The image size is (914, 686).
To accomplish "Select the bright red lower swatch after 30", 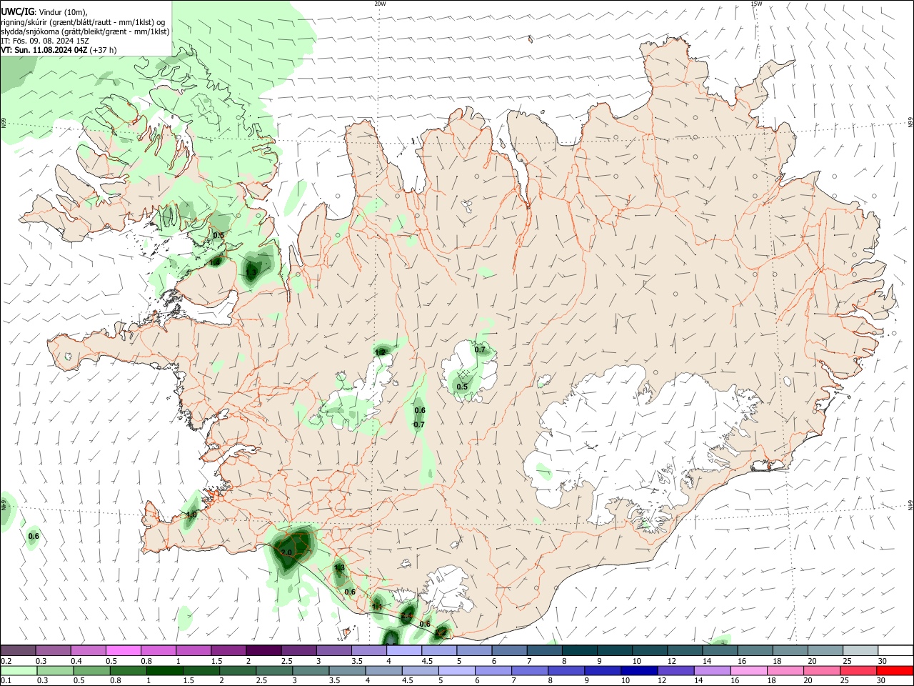I will [894, 670].
